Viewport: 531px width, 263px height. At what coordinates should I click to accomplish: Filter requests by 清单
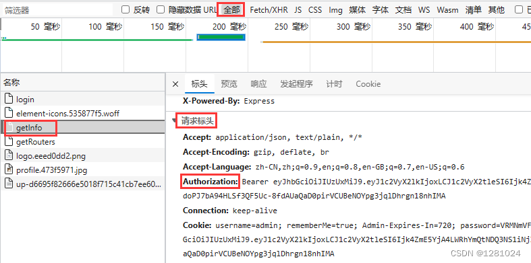coord(474,10)
